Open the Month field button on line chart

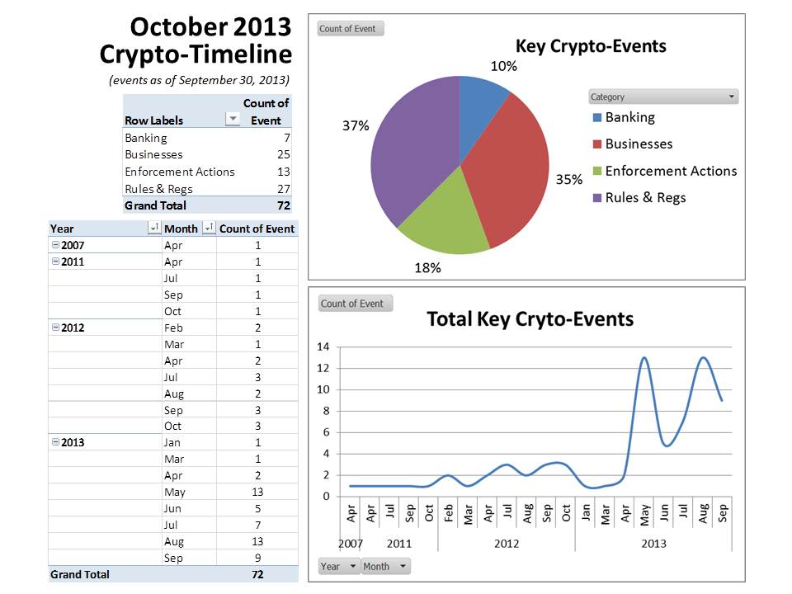(385, 566)
